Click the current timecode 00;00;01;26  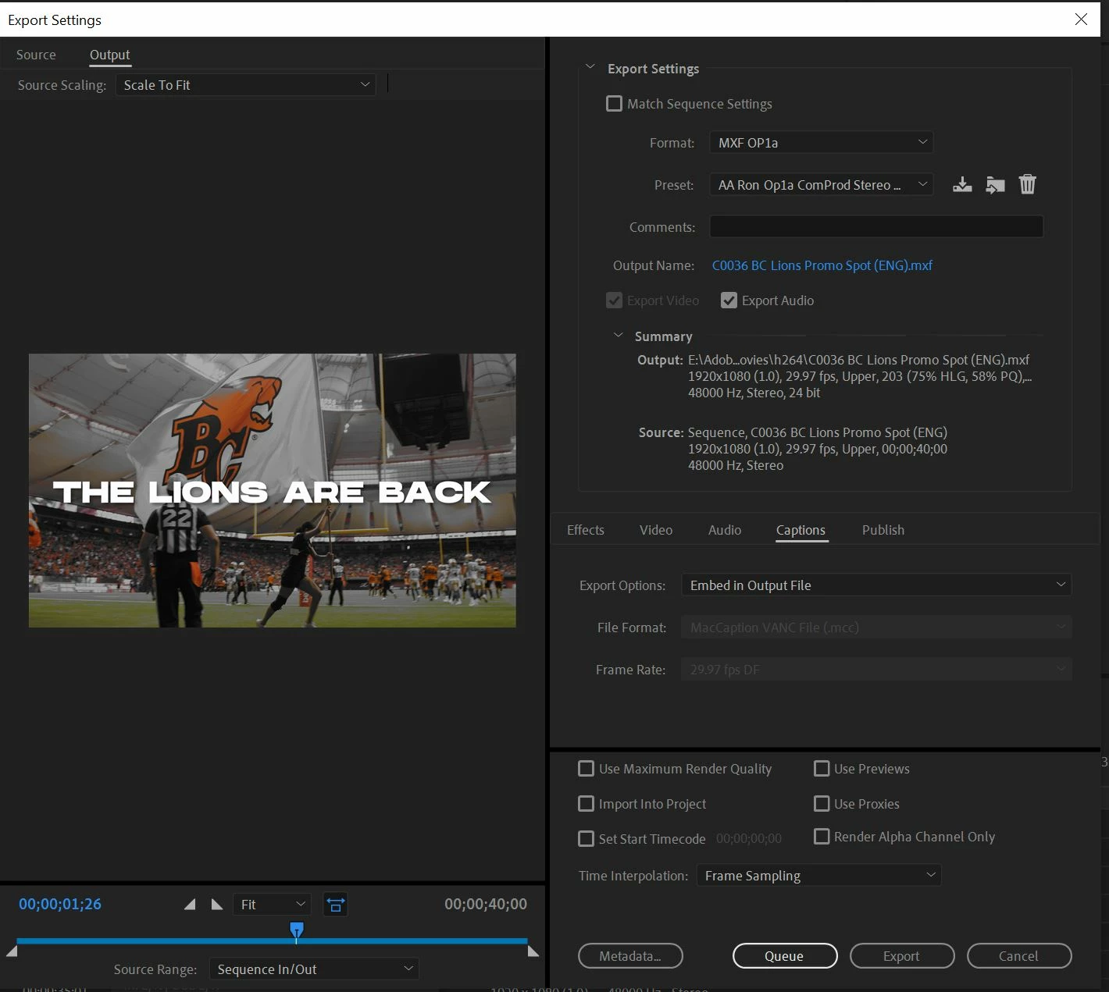[x=60, y=904]
